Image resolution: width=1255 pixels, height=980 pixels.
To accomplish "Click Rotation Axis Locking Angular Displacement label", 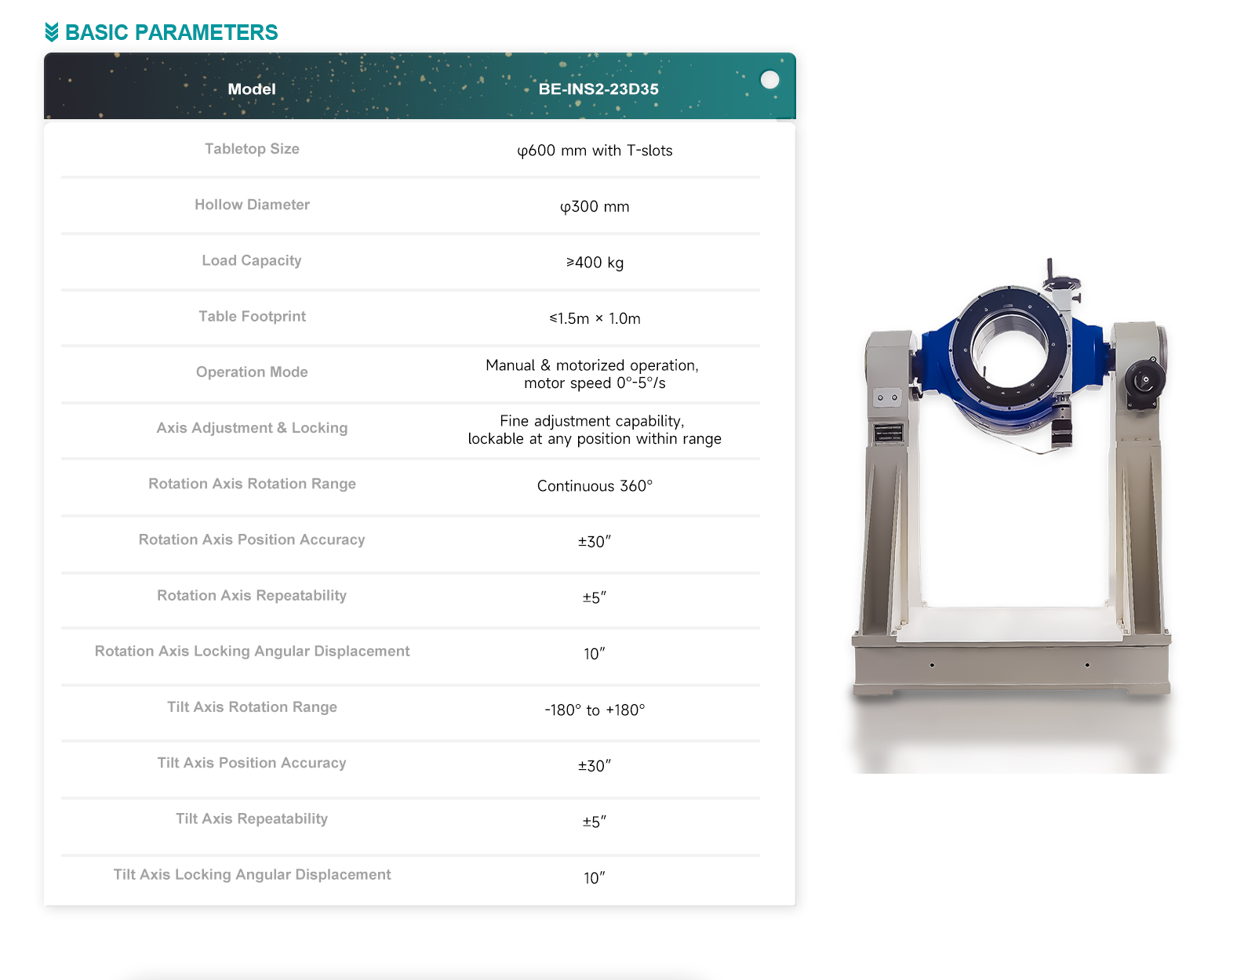I will pos(252,652).
